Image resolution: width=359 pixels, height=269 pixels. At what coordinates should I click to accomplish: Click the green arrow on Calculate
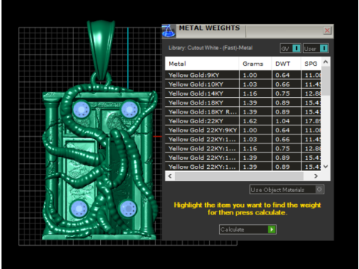271,229
